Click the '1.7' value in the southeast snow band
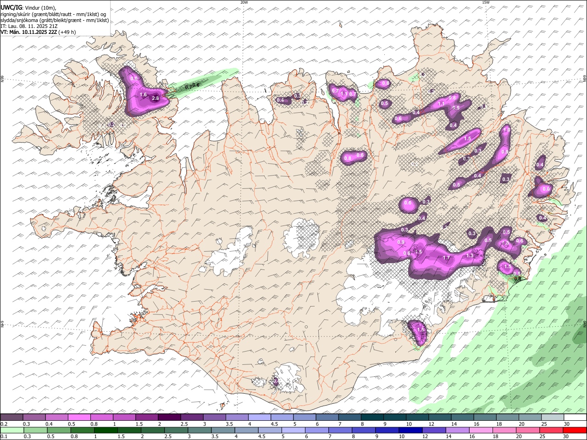 (x=446, y=258)
